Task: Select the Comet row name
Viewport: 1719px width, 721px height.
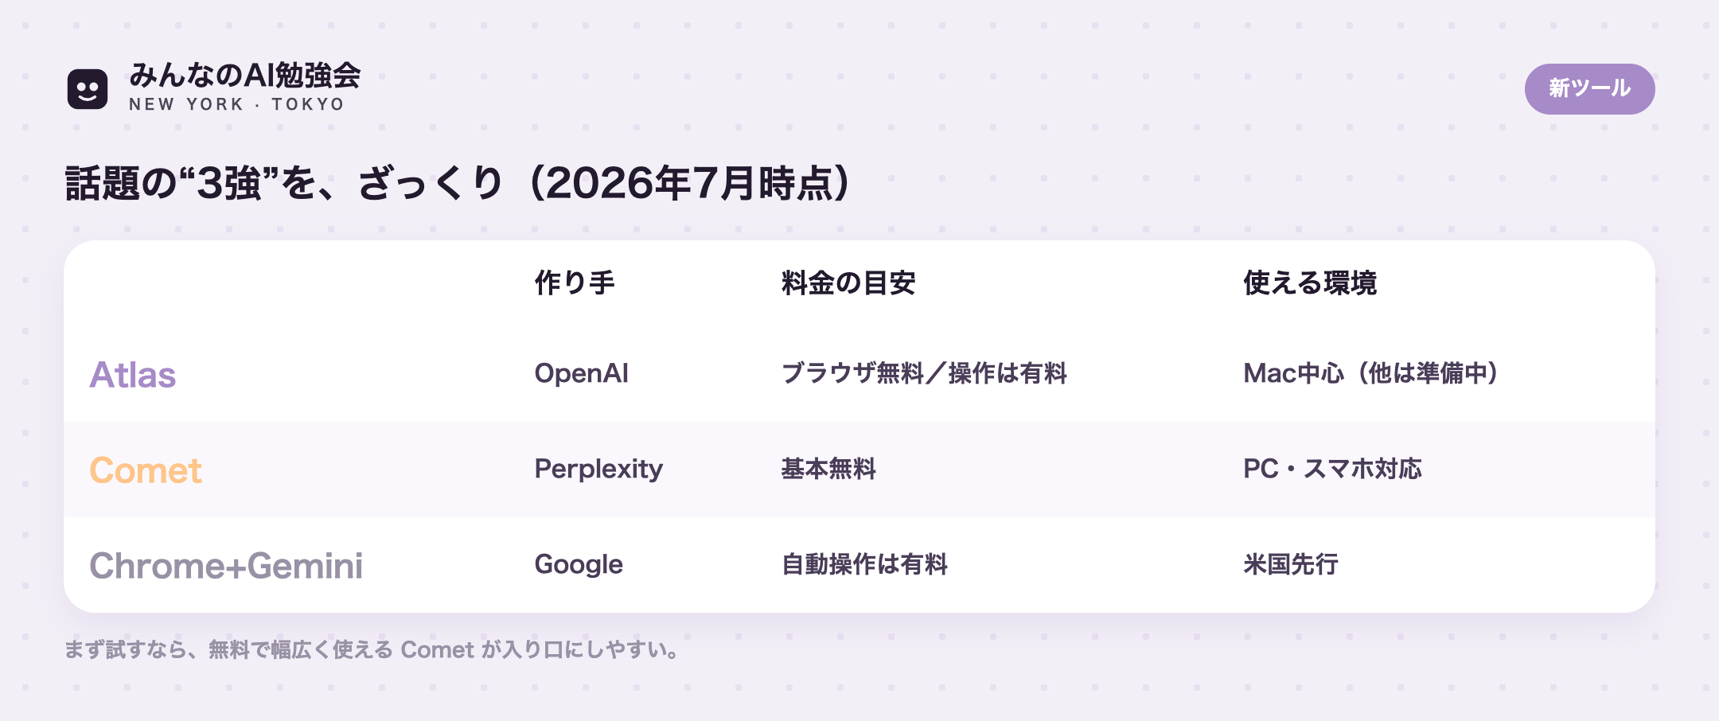Action: click(x=146, y=470)
